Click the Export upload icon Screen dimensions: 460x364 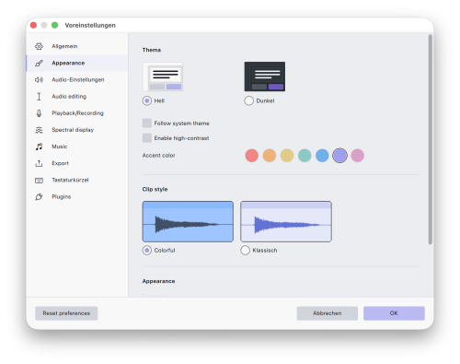pos(39,163)
